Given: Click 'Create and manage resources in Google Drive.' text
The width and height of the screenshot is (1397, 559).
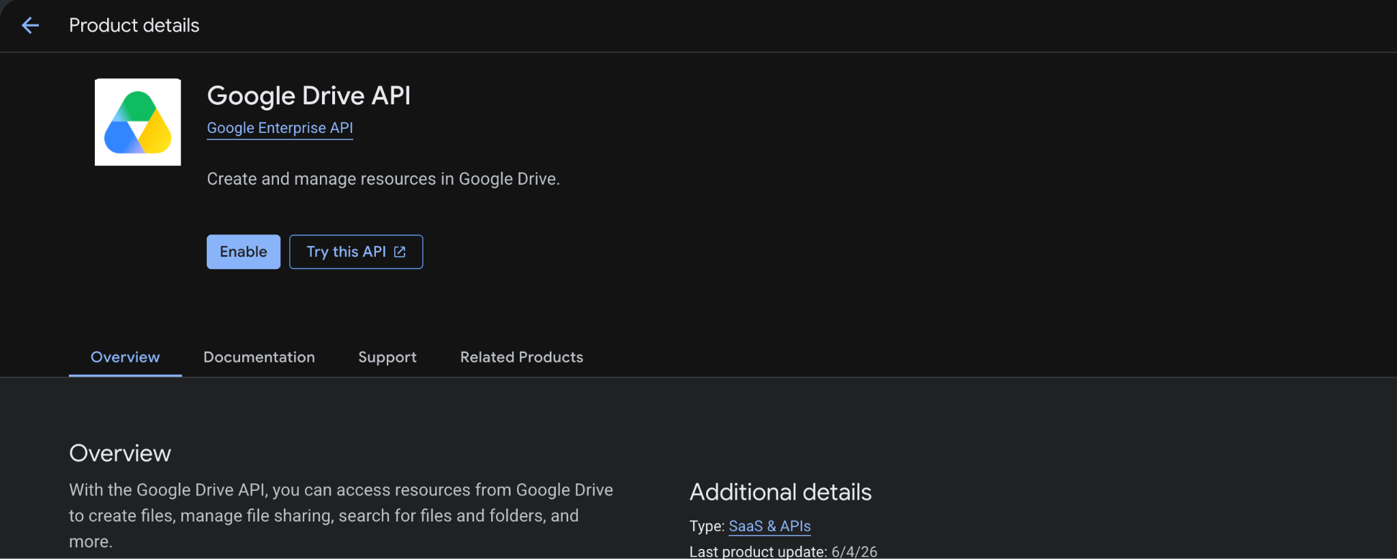Looking at the screenshot, I should [x=383, y=179].
